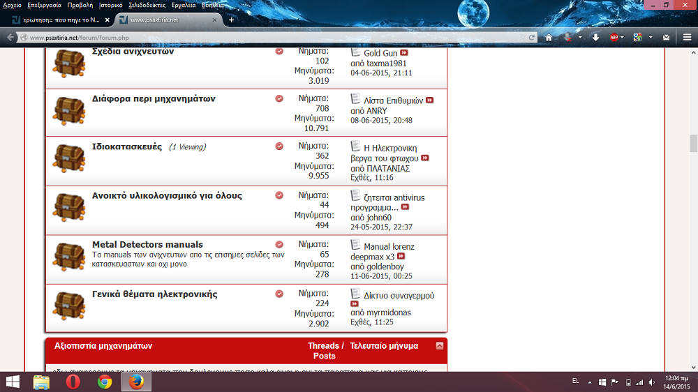Click the red check mark in Metal Detectors manuals row

(279, 245)
